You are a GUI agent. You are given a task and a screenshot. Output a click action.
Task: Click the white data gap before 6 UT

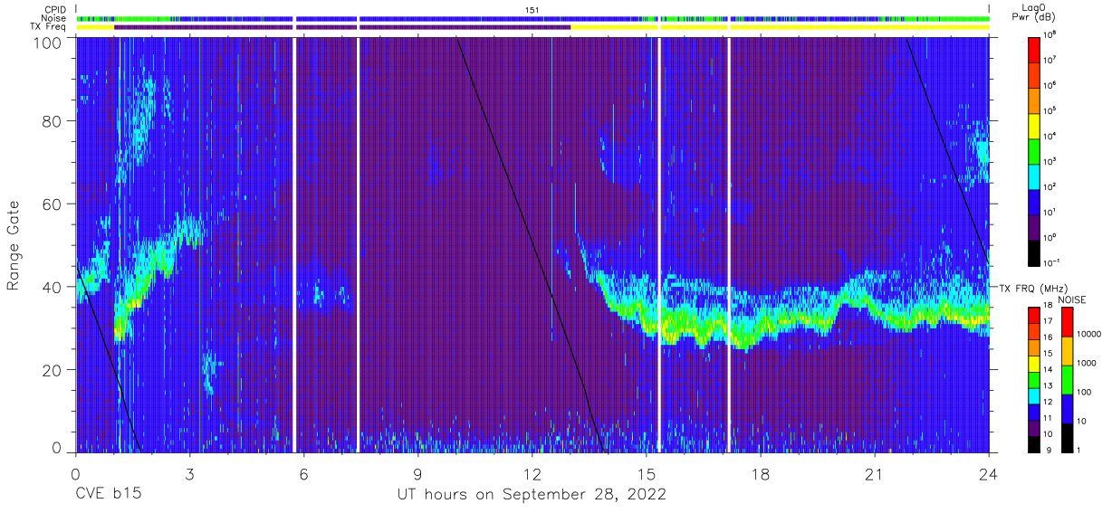pyautogui.click(x=295, y=244)
